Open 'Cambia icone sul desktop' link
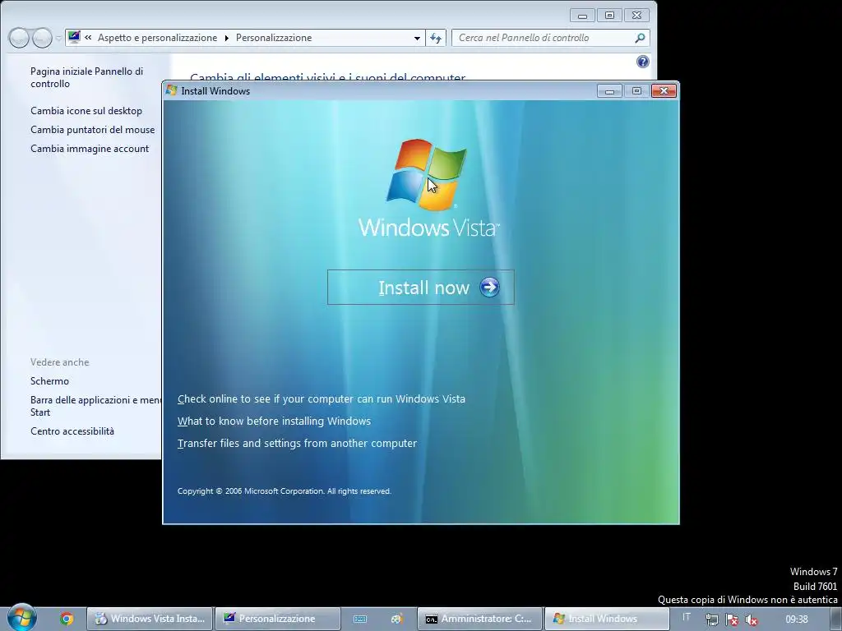 point(86,111)
